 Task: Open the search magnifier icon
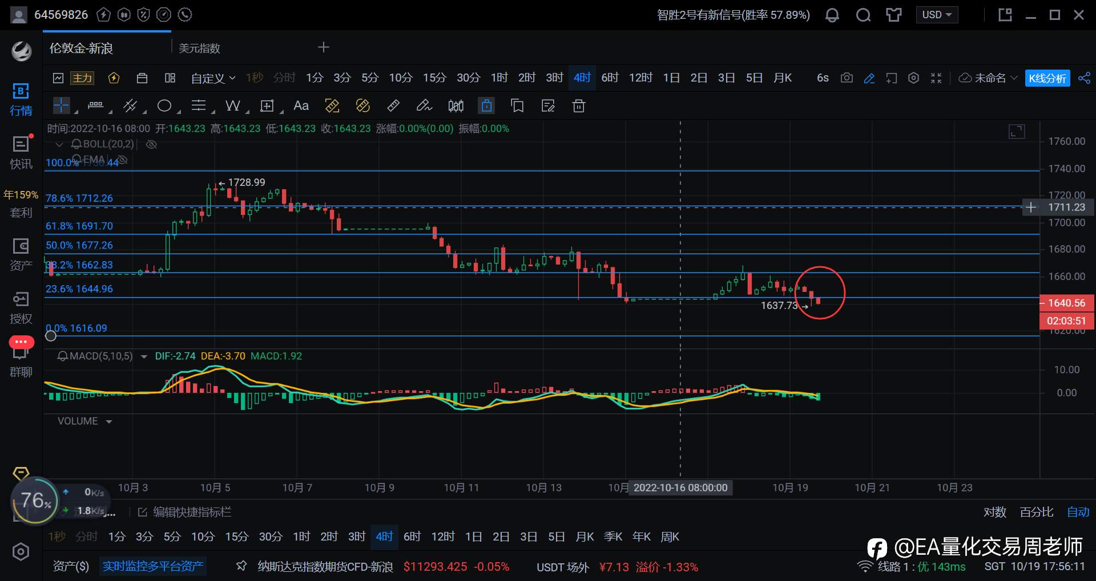(863, 15)
